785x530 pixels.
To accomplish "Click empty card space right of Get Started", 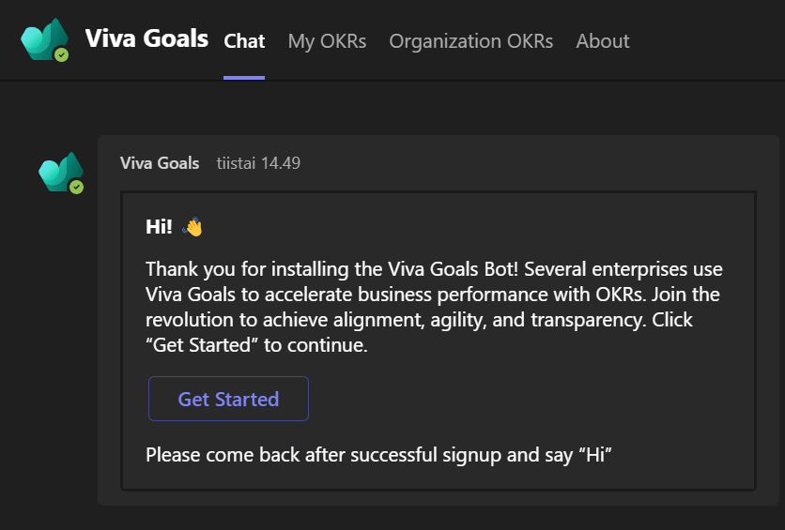I will 526,399.
